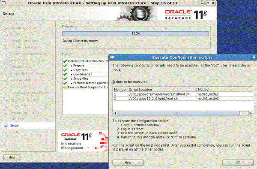The image size is (257, 169).
Task: Click the Information Management banner image
Action: (84, 141)
